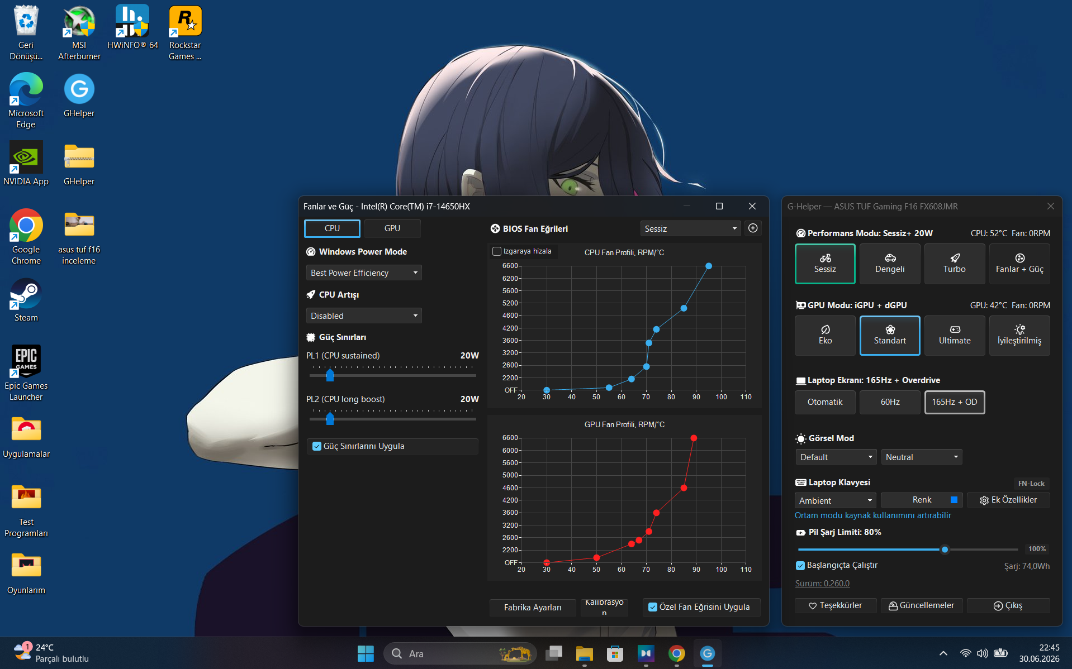This screenshot has width=1072, height=669.
Task: Click the add fan profile plus icon
Action: (753, 228)
